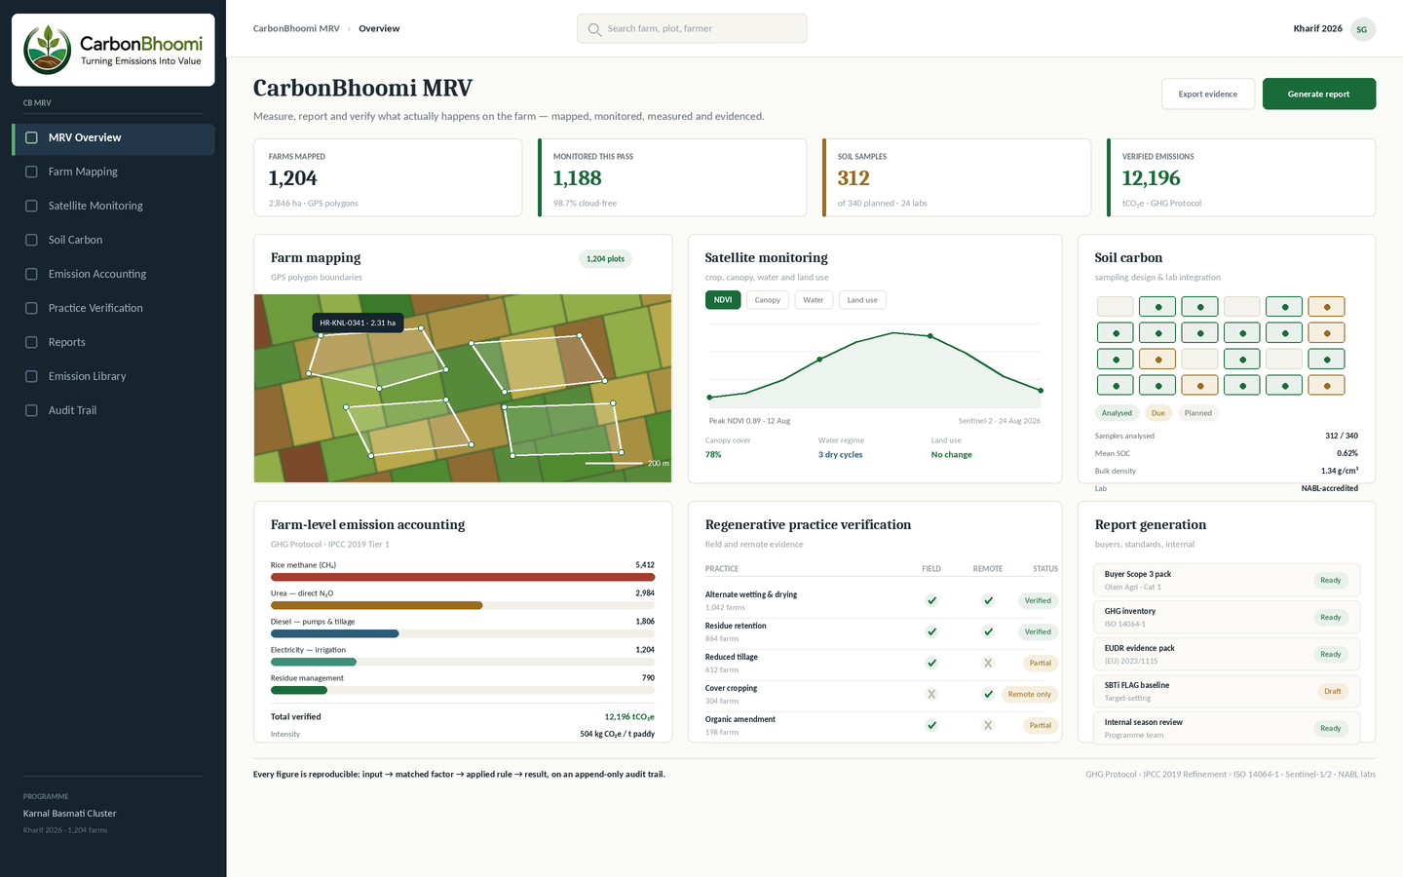
Task: Click remote X mark for Organic amendment
Action: [988, 725]
